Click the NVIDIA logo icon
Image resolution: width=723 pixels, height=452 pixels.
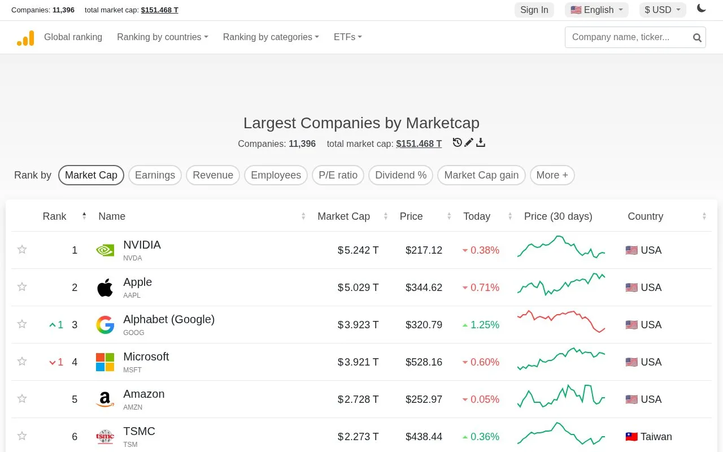(105, 250)
